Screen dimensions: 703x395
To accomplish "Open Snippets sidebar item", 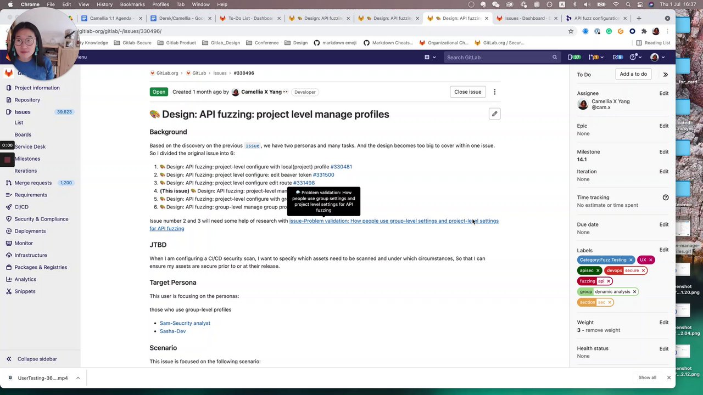I will 25,291.
